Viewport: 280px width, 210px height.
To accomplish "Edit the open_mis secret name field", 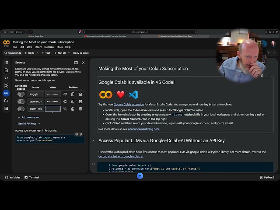I will click(x=36, y=109).
